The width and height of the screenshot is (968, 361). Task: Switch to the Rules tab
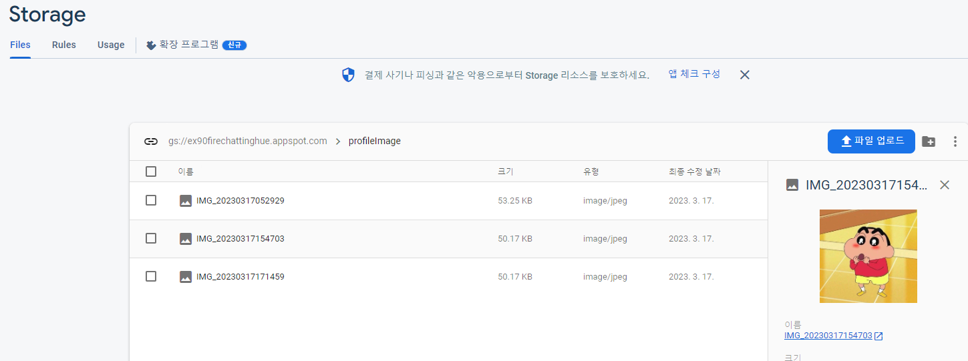tap(64, 45)
